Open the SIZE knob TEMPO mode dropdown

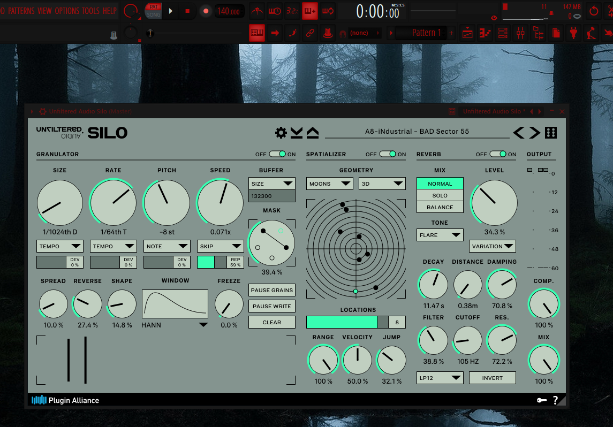click(x=60, y=246)
